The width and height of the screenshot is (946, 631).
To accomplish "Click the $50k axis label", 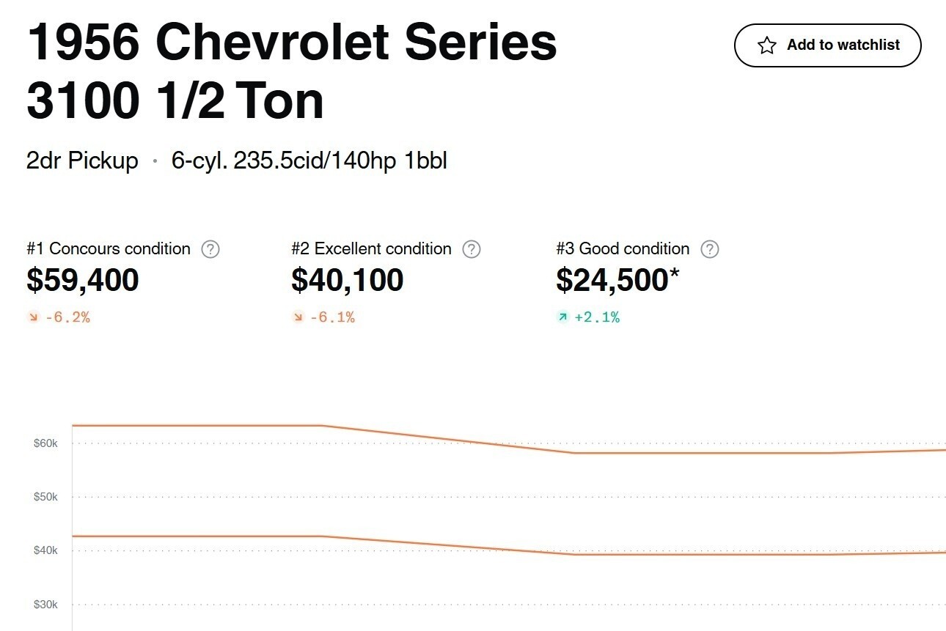I will 45,497.
